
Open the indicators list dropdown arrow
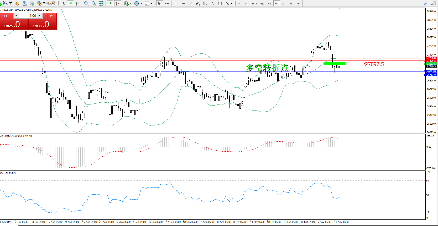[x=131, y=3]
